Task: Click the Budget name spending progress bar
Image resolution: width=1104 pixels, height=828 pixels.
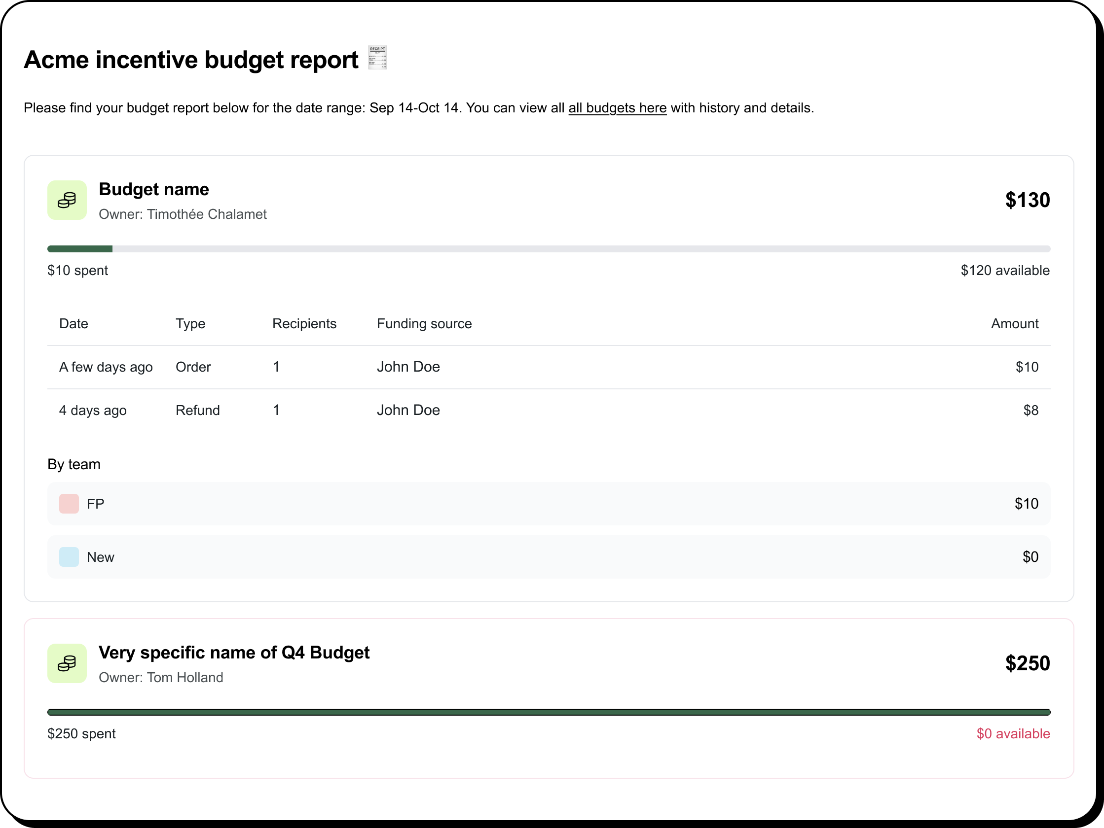Action: tap(548, 249)
